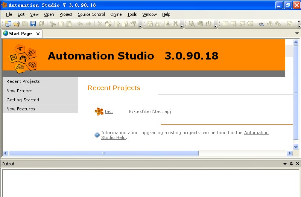Open the Online menu
301x197 pixels.
pyautogui.click(x=116, y=14)
